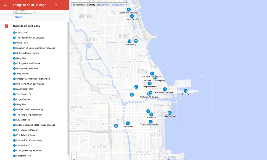Zoom in with the plus button
The width and height of the screenshot is (267, 160).
click(x=74, y=155)
